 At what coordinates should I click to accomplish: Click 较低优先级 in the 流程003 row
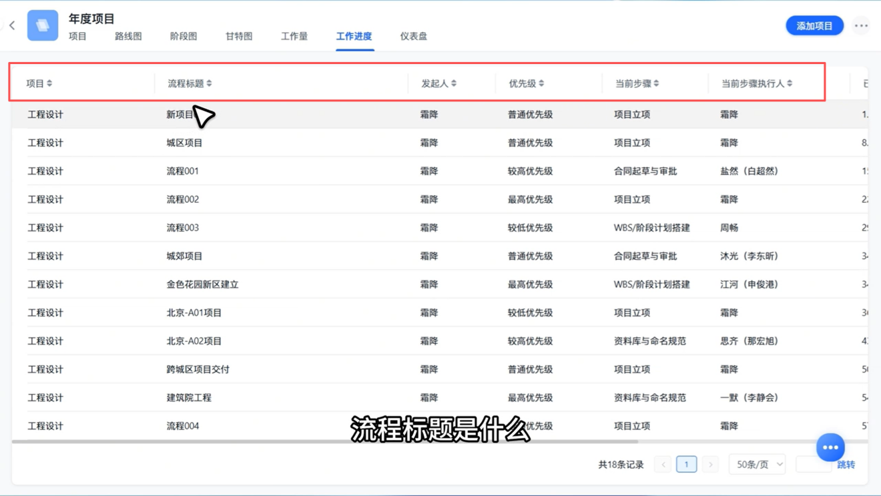[x=530, y=228]
